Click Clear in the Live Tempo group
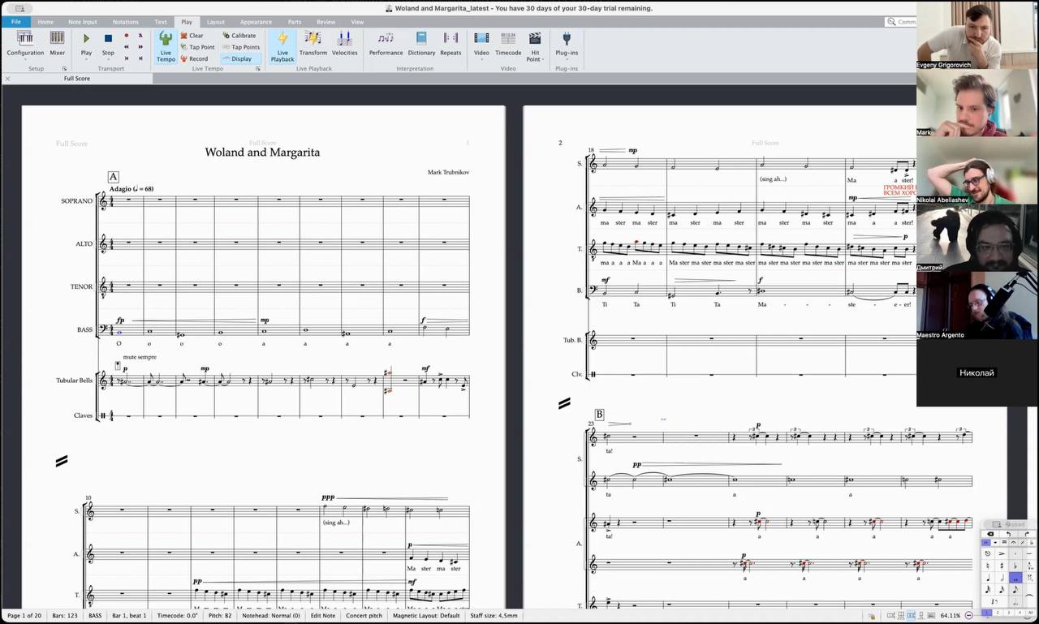Image resolution: width=1039 pixels, height=624 pixels. [196, 36]
